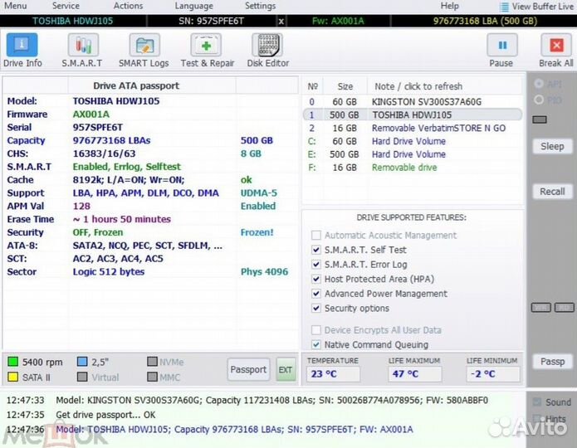Viewport: 577px width, 448px height.
Task: Toggle Host Protected Area (HPA) checkbox
Action: (315, 280)
